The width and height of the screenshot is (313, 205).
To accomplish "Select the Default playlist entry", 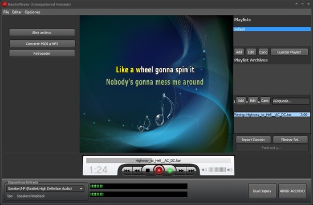I will tap(272, 29).
